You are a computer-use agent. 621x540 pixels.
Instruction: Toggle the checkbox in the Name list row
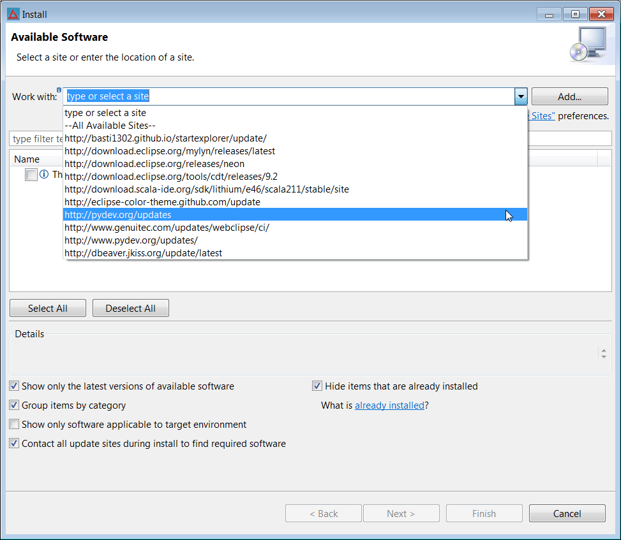[x=31, y=175]
